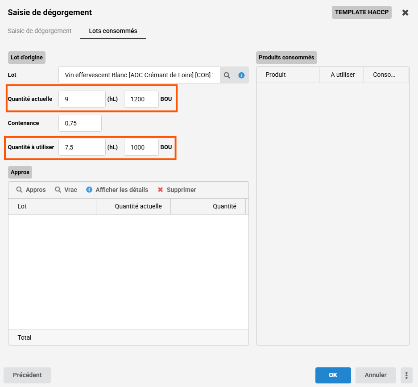Image resolution: width=418 pixels, height=387 pixels.
Task: Close the Saisie de dégorgement dialog
Action: (405, 12)
